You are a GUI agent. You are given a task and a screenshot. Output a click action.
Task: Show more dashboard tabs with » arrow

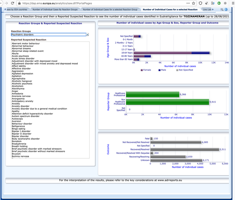pyautogui.click(x=213, y=10)
